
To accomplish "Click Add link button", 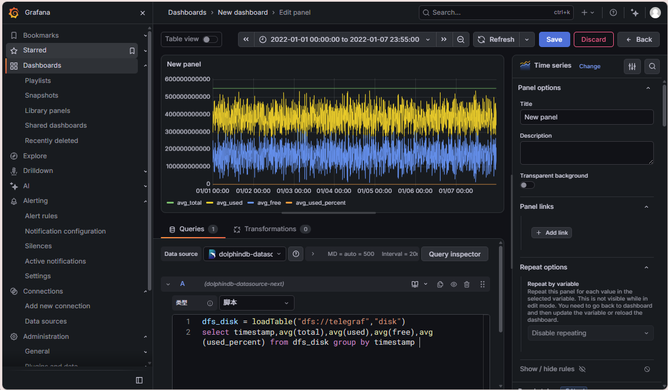I will 551,232.
